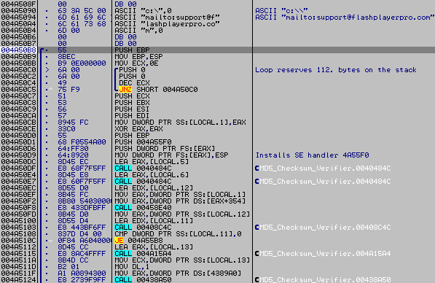Click the highlighted CALL 00458E40 mnemonic

[123, 208]
